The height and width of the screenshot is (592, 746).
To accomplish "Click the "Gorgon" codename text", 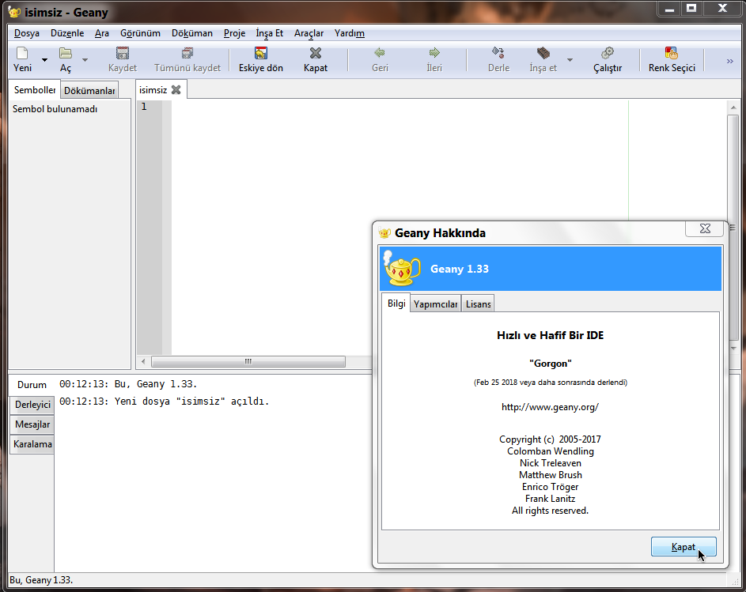I will [551, 364].
